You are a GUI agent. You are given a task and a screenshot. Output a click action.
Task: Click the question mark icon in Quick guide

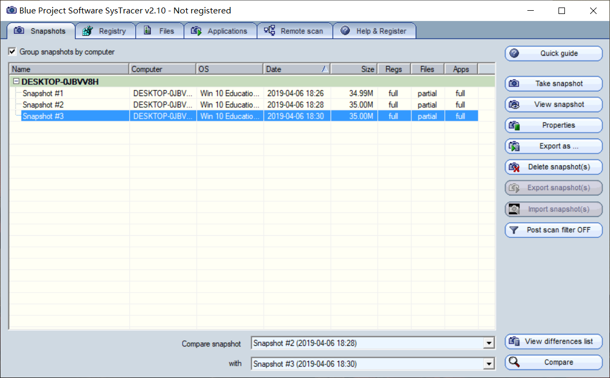pos(515,53)
